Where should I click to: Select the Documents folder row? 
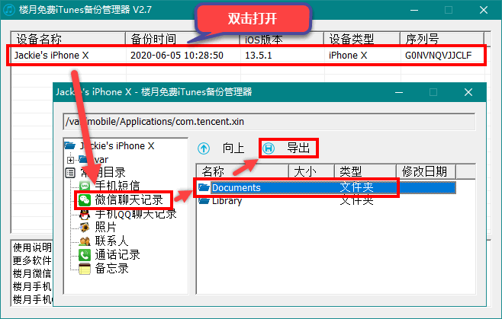point(327,187)
